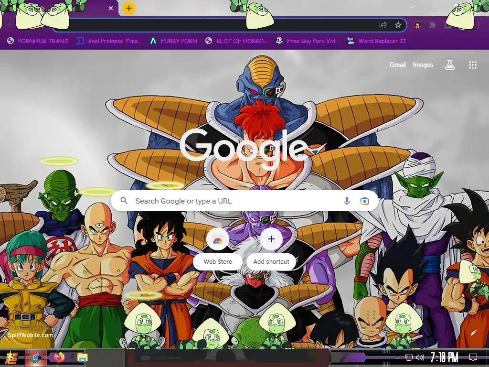
Task: Open the Google apps grid
Action: pos(472,65)
